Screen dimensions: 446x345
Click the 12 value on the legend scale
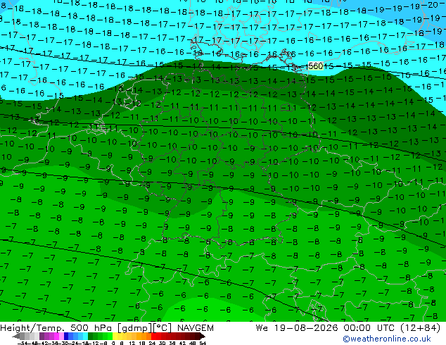pyautogui.click(x=132, y=343)
